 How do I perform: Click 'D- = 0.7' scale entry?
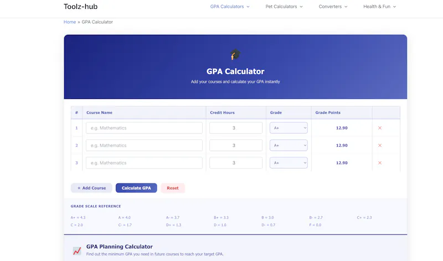269,225
